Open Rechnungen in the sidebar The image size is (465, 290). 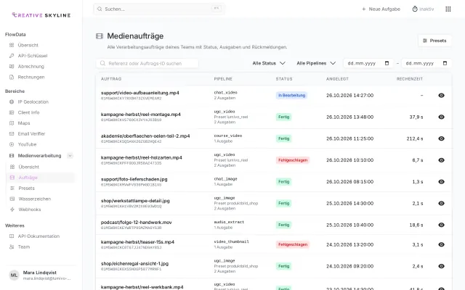click(x=31, y=77)
